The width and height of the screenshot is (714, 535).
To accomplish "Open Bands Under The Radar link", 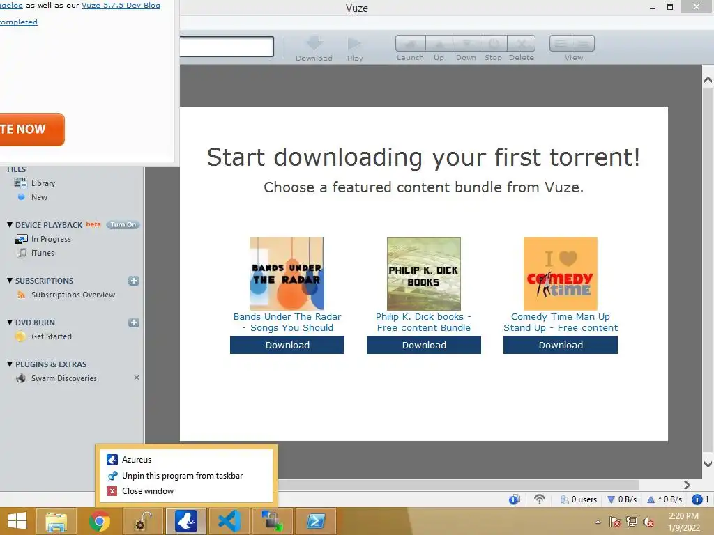I will [287, 322].
